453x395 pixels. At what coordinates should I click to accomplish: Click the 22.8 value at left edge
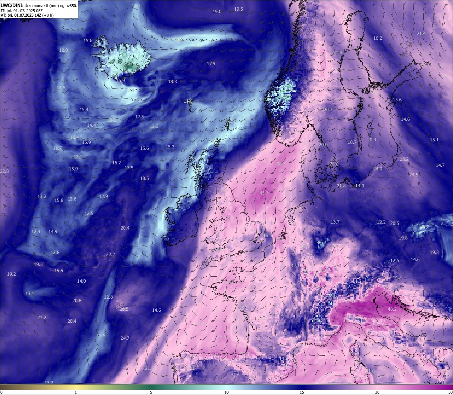(x=4, y=171)
